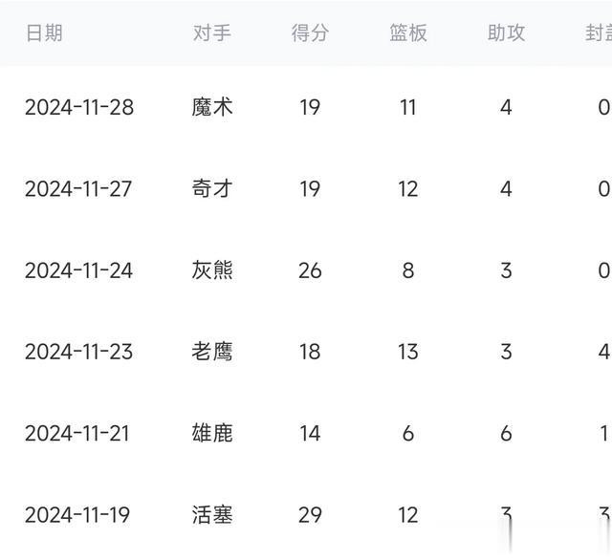Select the 2024-11-23 date cell

tap(79, 352)
